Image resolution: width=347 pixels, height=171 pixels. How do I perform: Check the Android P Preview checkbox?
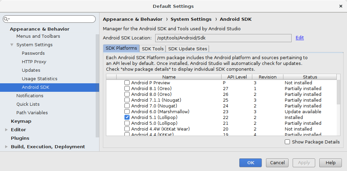127,83
